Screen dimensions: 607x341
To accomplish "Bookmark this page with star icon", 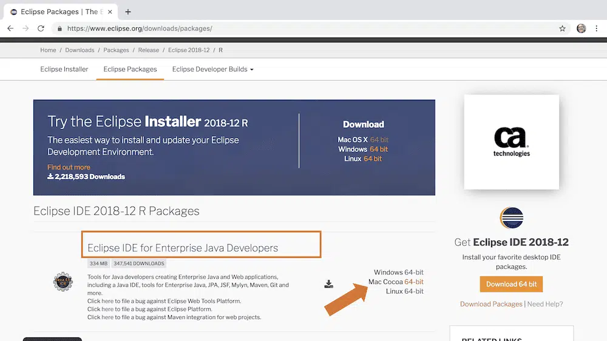I will tap(562, 28).
